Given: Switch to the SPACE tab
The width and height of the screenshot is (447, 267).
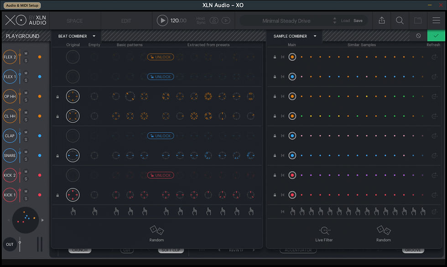Looking at the screenshot, I should 75,21.
